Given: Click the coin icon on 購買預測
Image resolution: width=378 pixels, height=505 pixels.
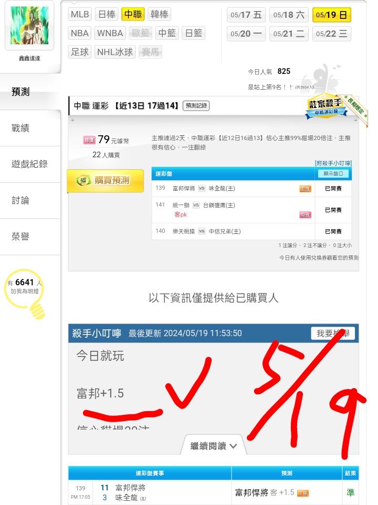Looking at the screenshot, I should (x=83, y=180).
